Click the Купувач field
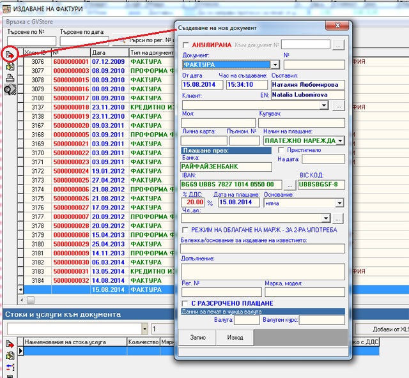This screenshot has height=378, width=409. [x=302, y=123]
